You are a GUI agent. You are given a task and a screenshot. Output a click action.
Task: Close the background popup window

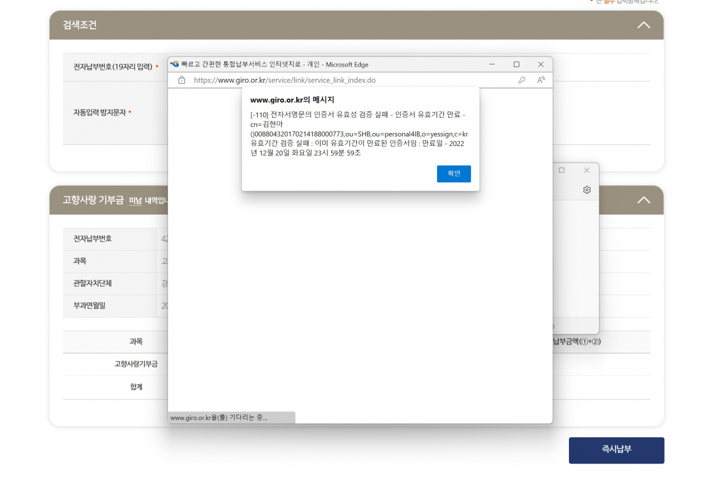point(586,170)
